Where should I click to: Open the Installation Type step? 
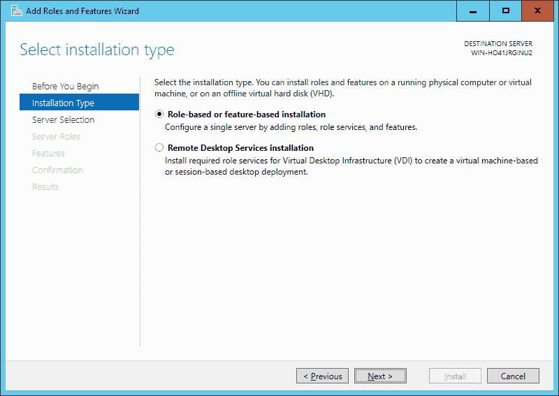[x=79, y=103]
